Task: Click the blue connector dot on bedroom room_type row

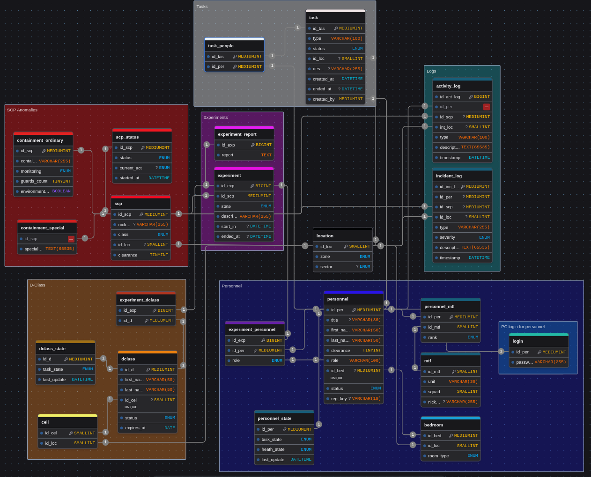Action: pyautogui.click(x=425, y=456)
